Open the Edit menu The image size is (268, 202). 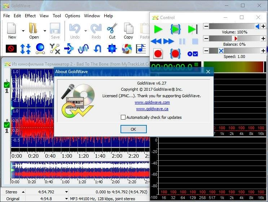click(x=17, y=16)
